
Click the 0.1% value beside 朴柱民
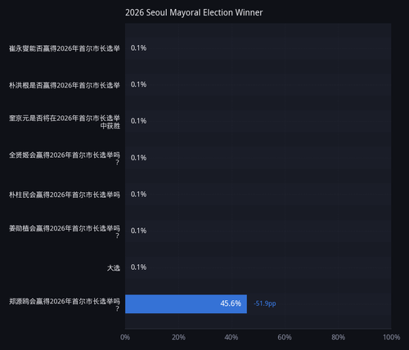point(138,194)
